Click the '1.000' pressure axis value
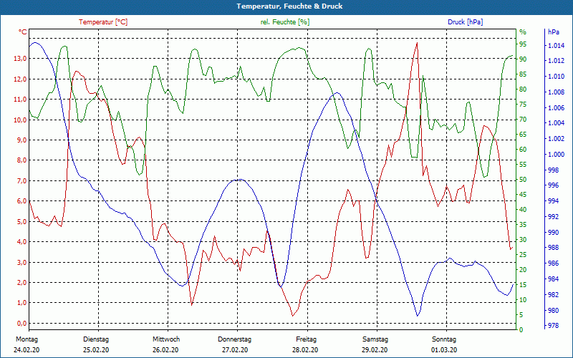Image resolution: width=573 pixels, height=358 pixels. click(x=556, y=155)
